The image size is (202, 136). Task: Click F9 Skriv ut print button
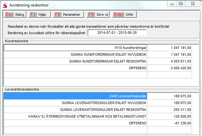point(98,15)
